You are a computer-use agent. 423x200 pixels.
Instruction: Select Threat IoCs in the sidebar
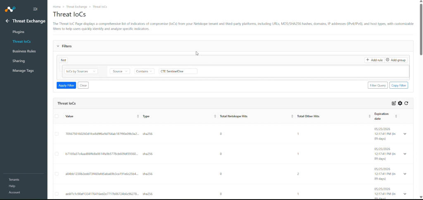[x=21, y=42]
